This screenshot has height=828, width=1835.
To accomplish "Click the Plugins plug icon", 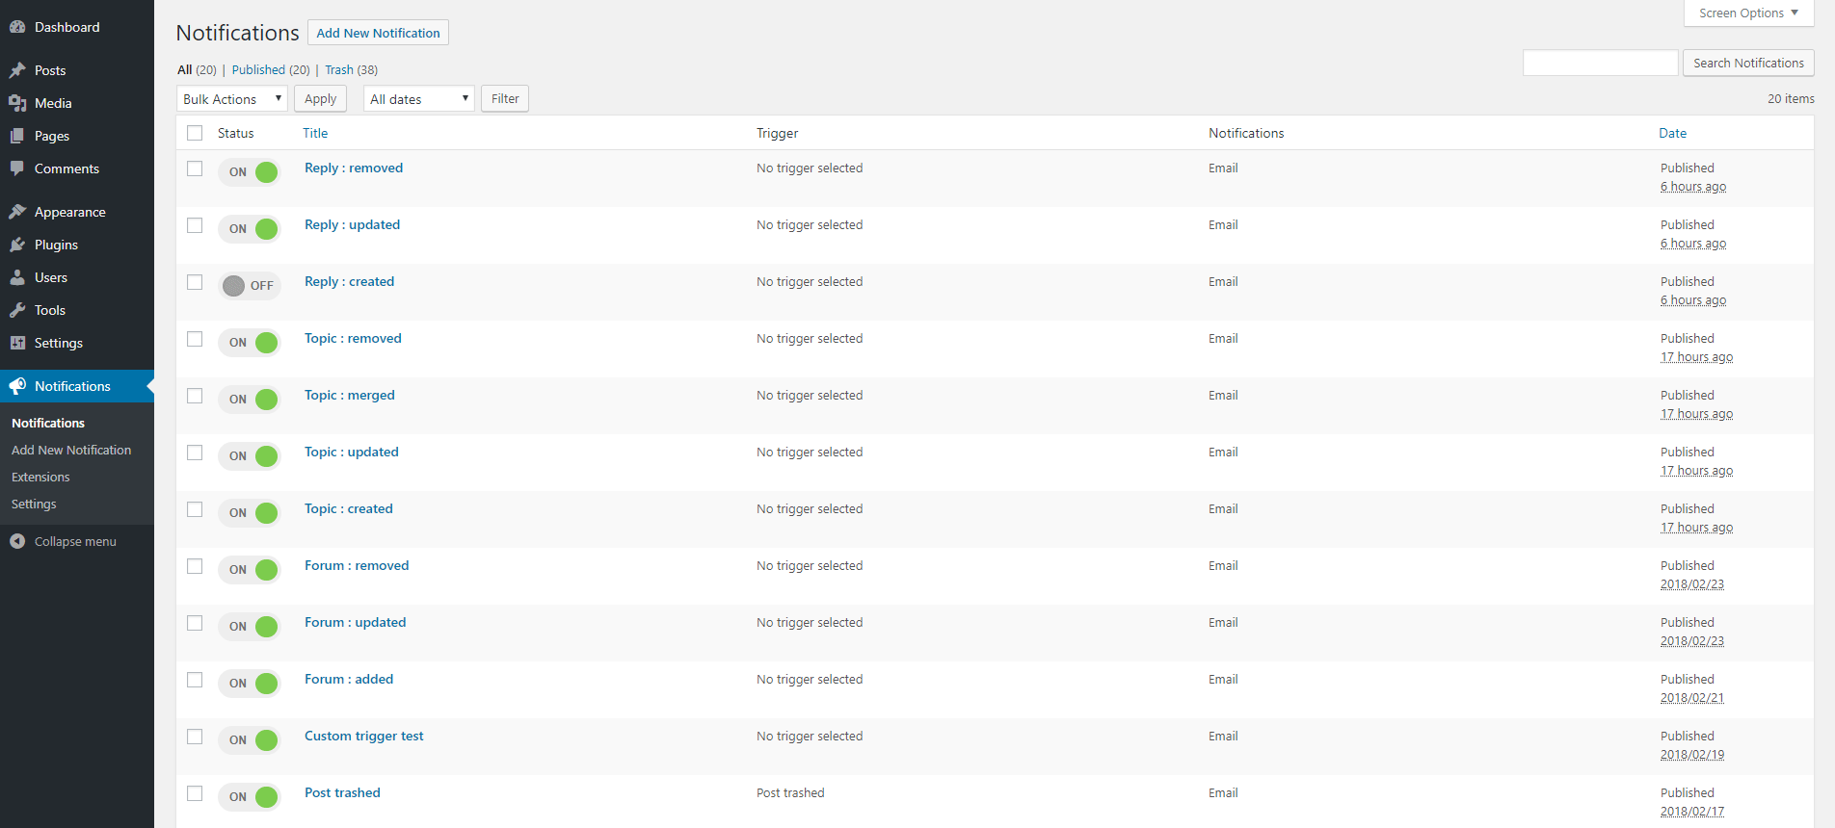I will pyautogui.click(x=17, y=245).
